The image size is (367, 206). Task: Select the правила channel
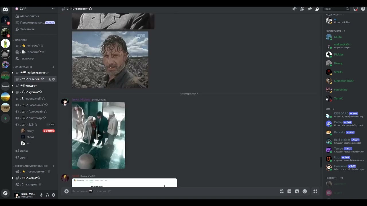point(35,52)
